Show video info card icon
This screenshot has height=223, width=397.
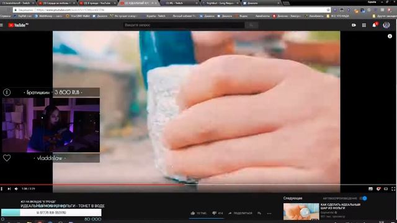coord(390,36)
